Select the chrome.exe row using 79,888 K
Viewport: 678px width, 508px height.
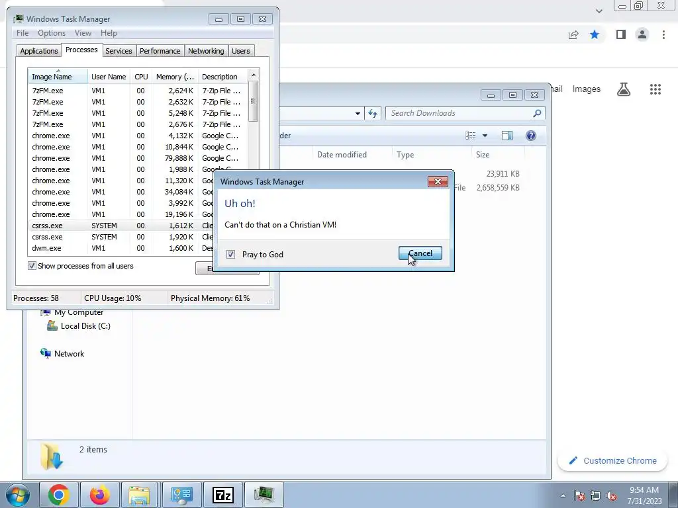tap(138, 158)
